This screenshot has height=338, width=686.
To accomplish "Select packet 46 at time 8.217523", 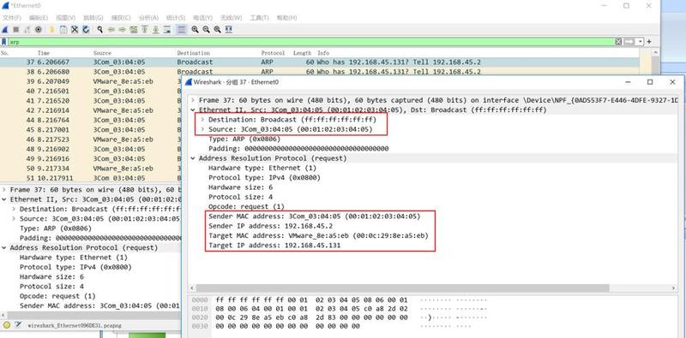I will tap(91, 139).
